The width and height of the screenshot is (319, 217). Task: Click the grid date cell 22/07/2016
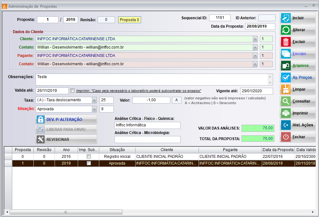[x=278, y=157]
